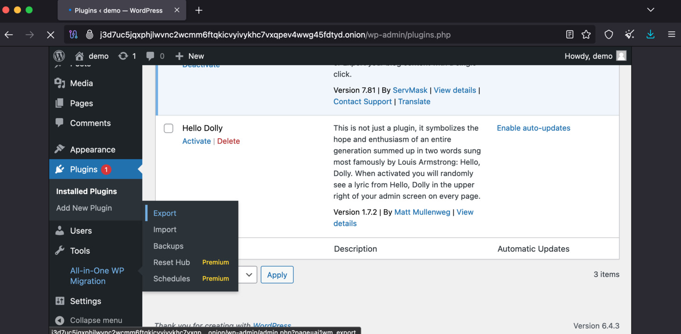The image size is (681, 334).
Task: Click the Apply bulk action button
Action: pos(277,275)
